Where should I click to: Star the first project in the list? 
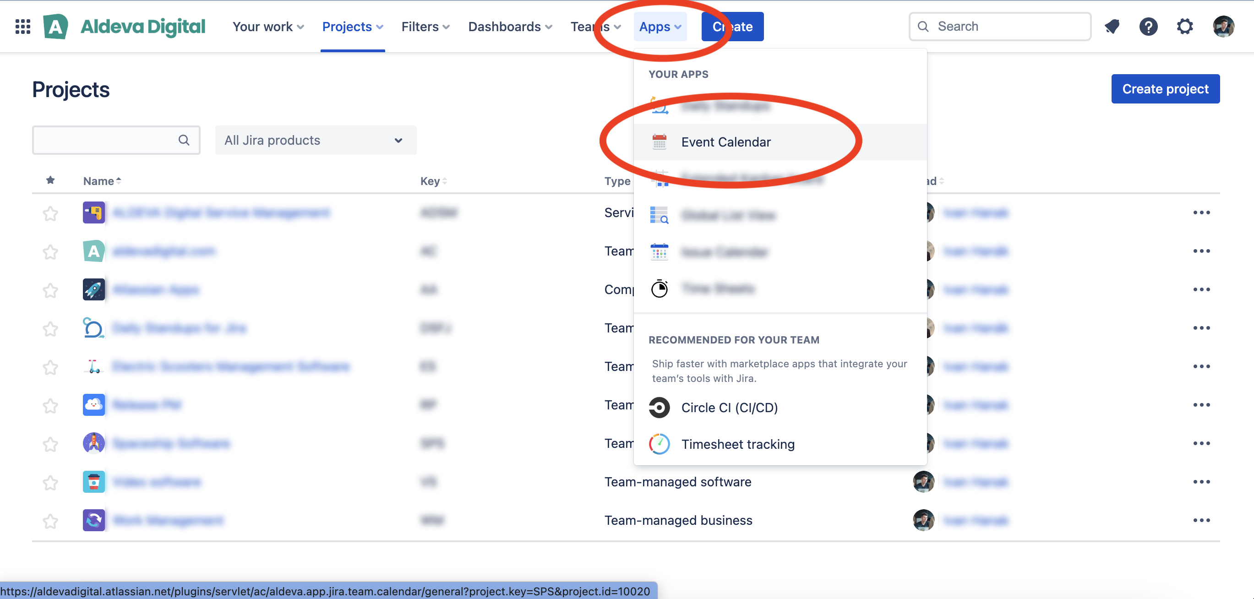coord(50,213)
